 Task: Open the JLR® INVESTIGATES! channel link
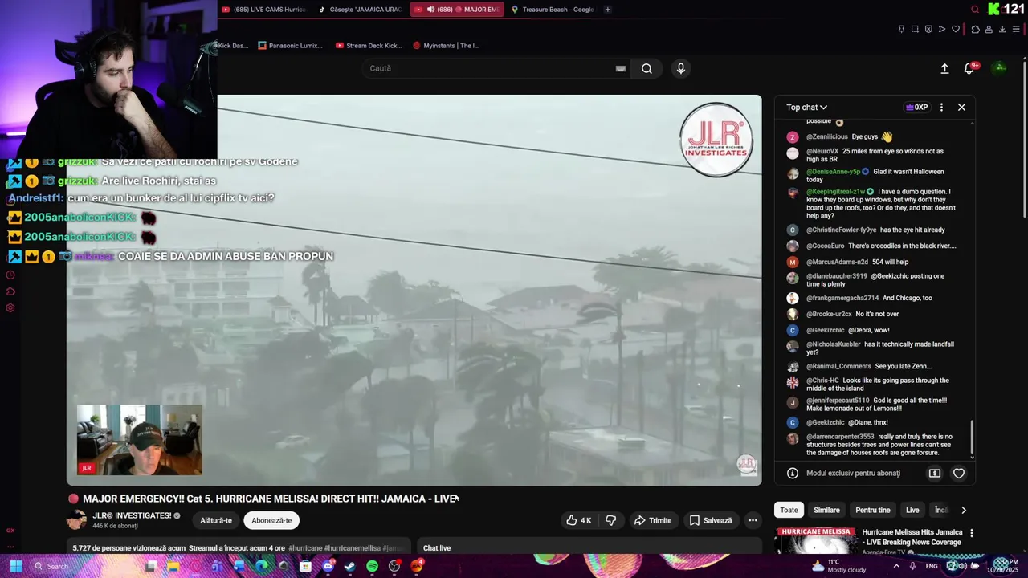[x=132, y=515]
